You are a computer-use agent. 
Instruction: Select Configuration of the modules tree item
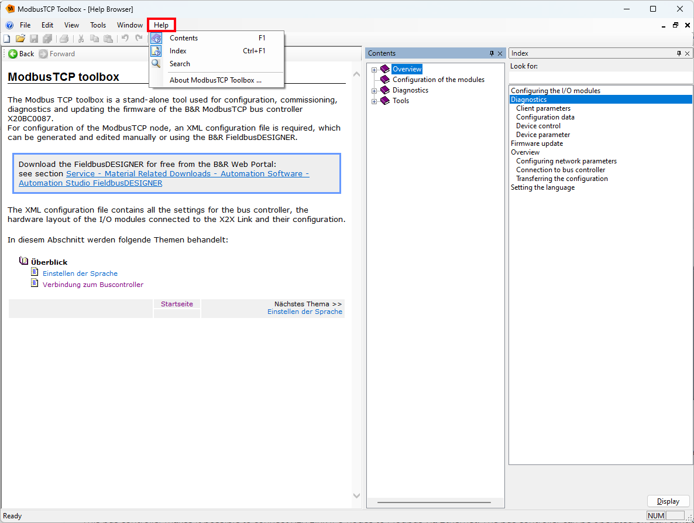click(x=438, y=80)
